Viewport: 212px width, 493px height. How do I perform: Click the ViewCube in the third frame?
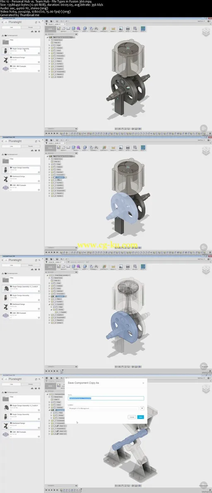[x=206, y=269]
